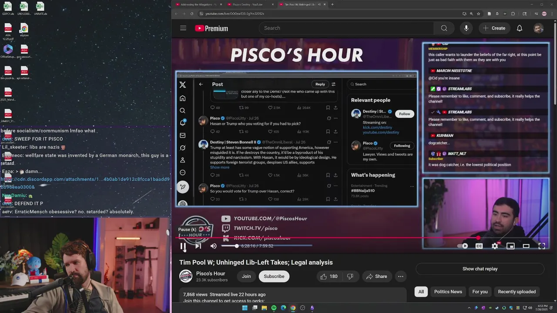The image size is (557, 313).
Task: Search with voice microphone
Action: point(466,28)
